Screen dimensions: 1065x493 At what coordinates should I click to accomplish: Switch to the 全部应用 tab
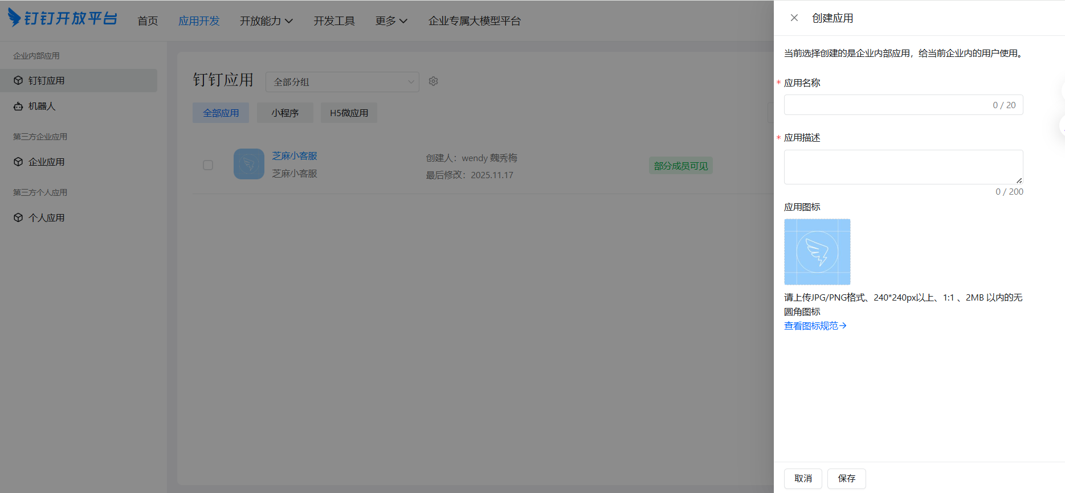click(221, 113)
